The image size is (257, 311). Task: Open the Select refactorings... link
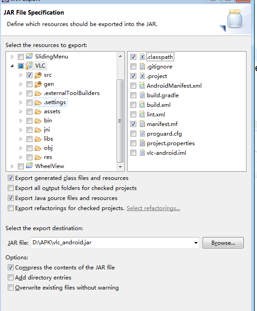[x=153, y=208]
